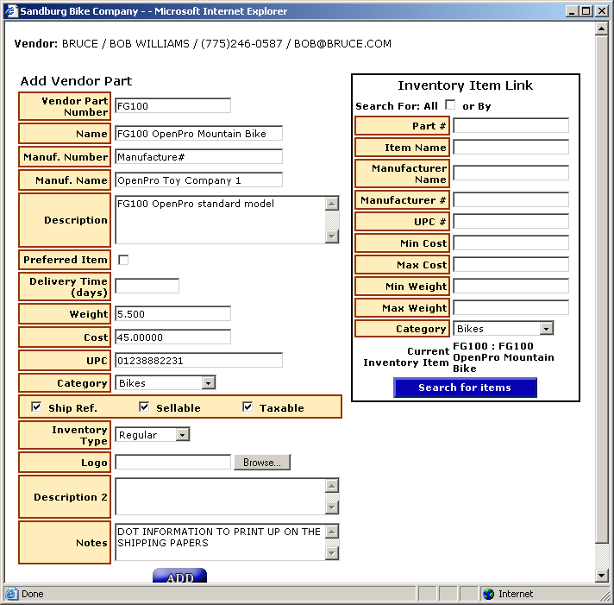614x605 pixels.
Task: Click the Internet zone globe icon
Action: 489,594
